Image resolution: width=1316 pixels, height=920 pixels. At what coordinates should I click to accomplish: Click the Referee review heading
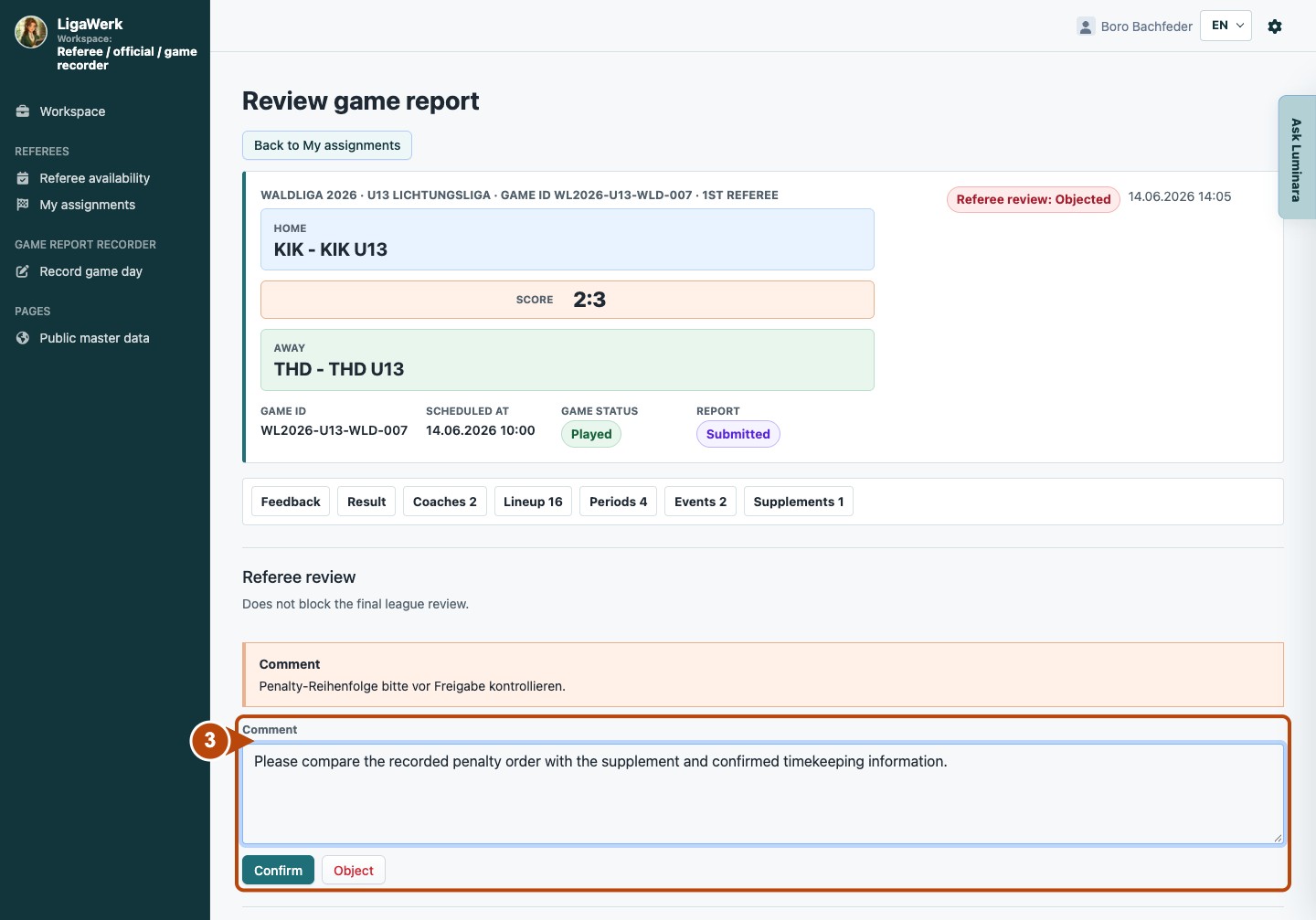tap(299, 577)
